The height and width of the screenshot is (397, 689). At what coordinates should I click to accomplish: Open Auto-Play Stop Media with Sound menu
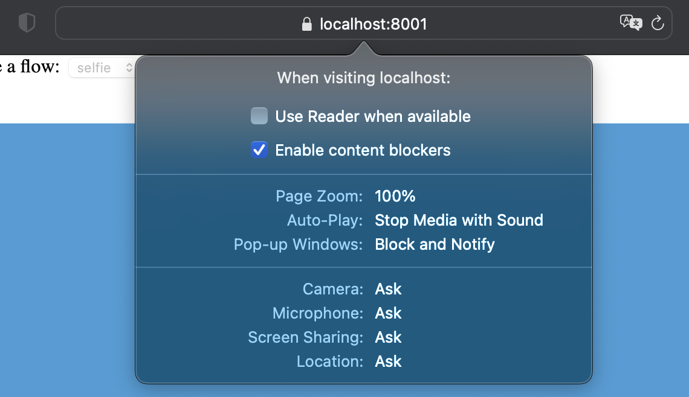[459, 220]
